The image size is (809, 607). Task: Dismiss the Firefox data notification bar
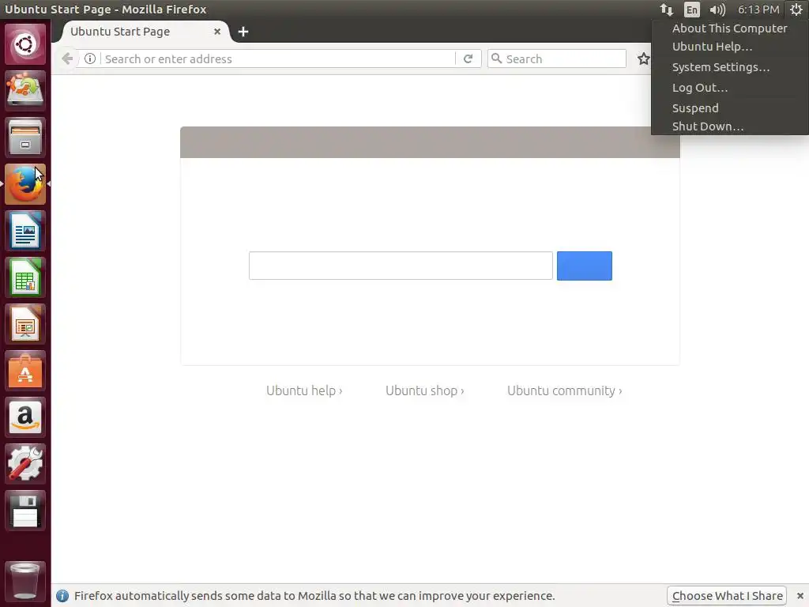800,596
